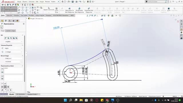
Task: Select the Ø35.00 diameter dimension in sketch
Action: [83, 71]
